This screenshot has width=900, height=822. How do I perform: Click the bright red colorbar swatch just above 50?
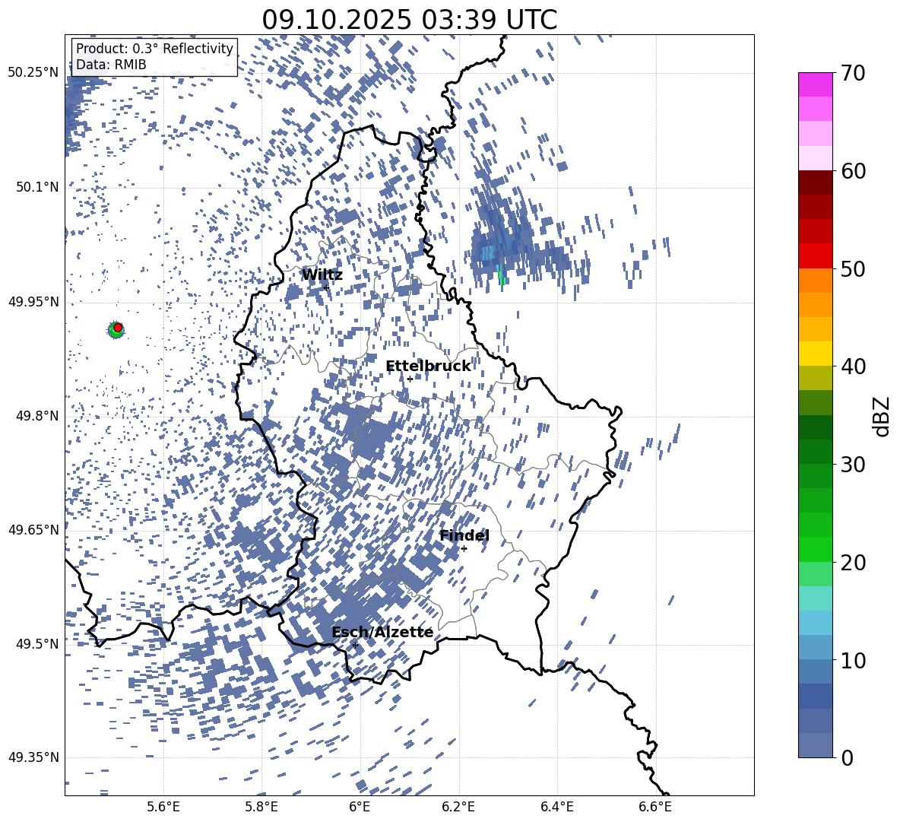(x=816, y=256)
